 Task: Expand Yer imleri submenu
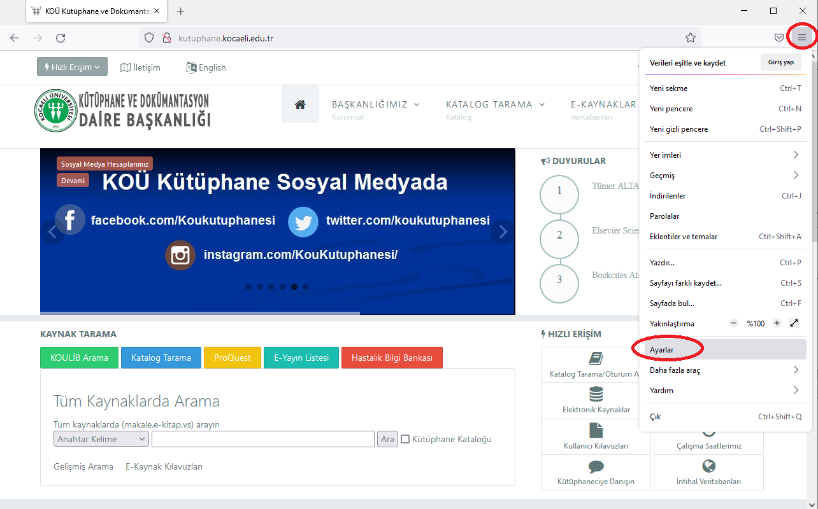[725, 155]
